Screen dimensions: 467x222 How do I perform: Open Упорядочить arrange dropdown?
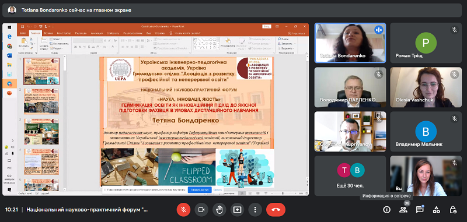pos(228,44)
